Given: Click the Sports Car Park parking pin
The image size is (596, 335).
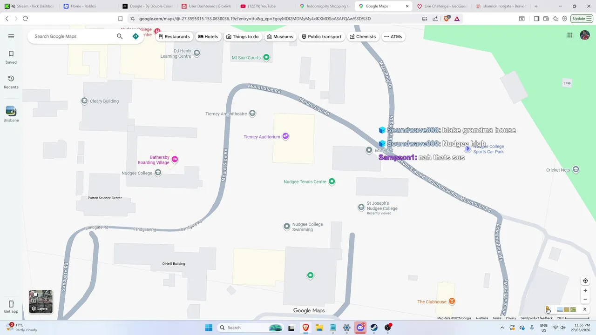Looking at the screenshot, I should click(x=468, y=149).
